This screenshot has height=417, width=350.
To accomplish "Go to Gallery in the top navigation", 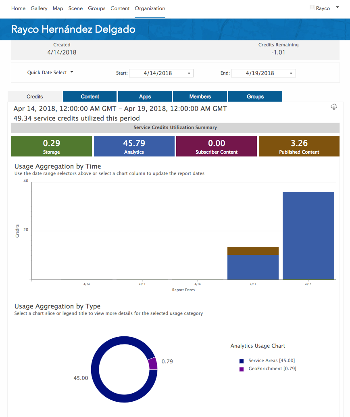I will click(x=39, y=8).
